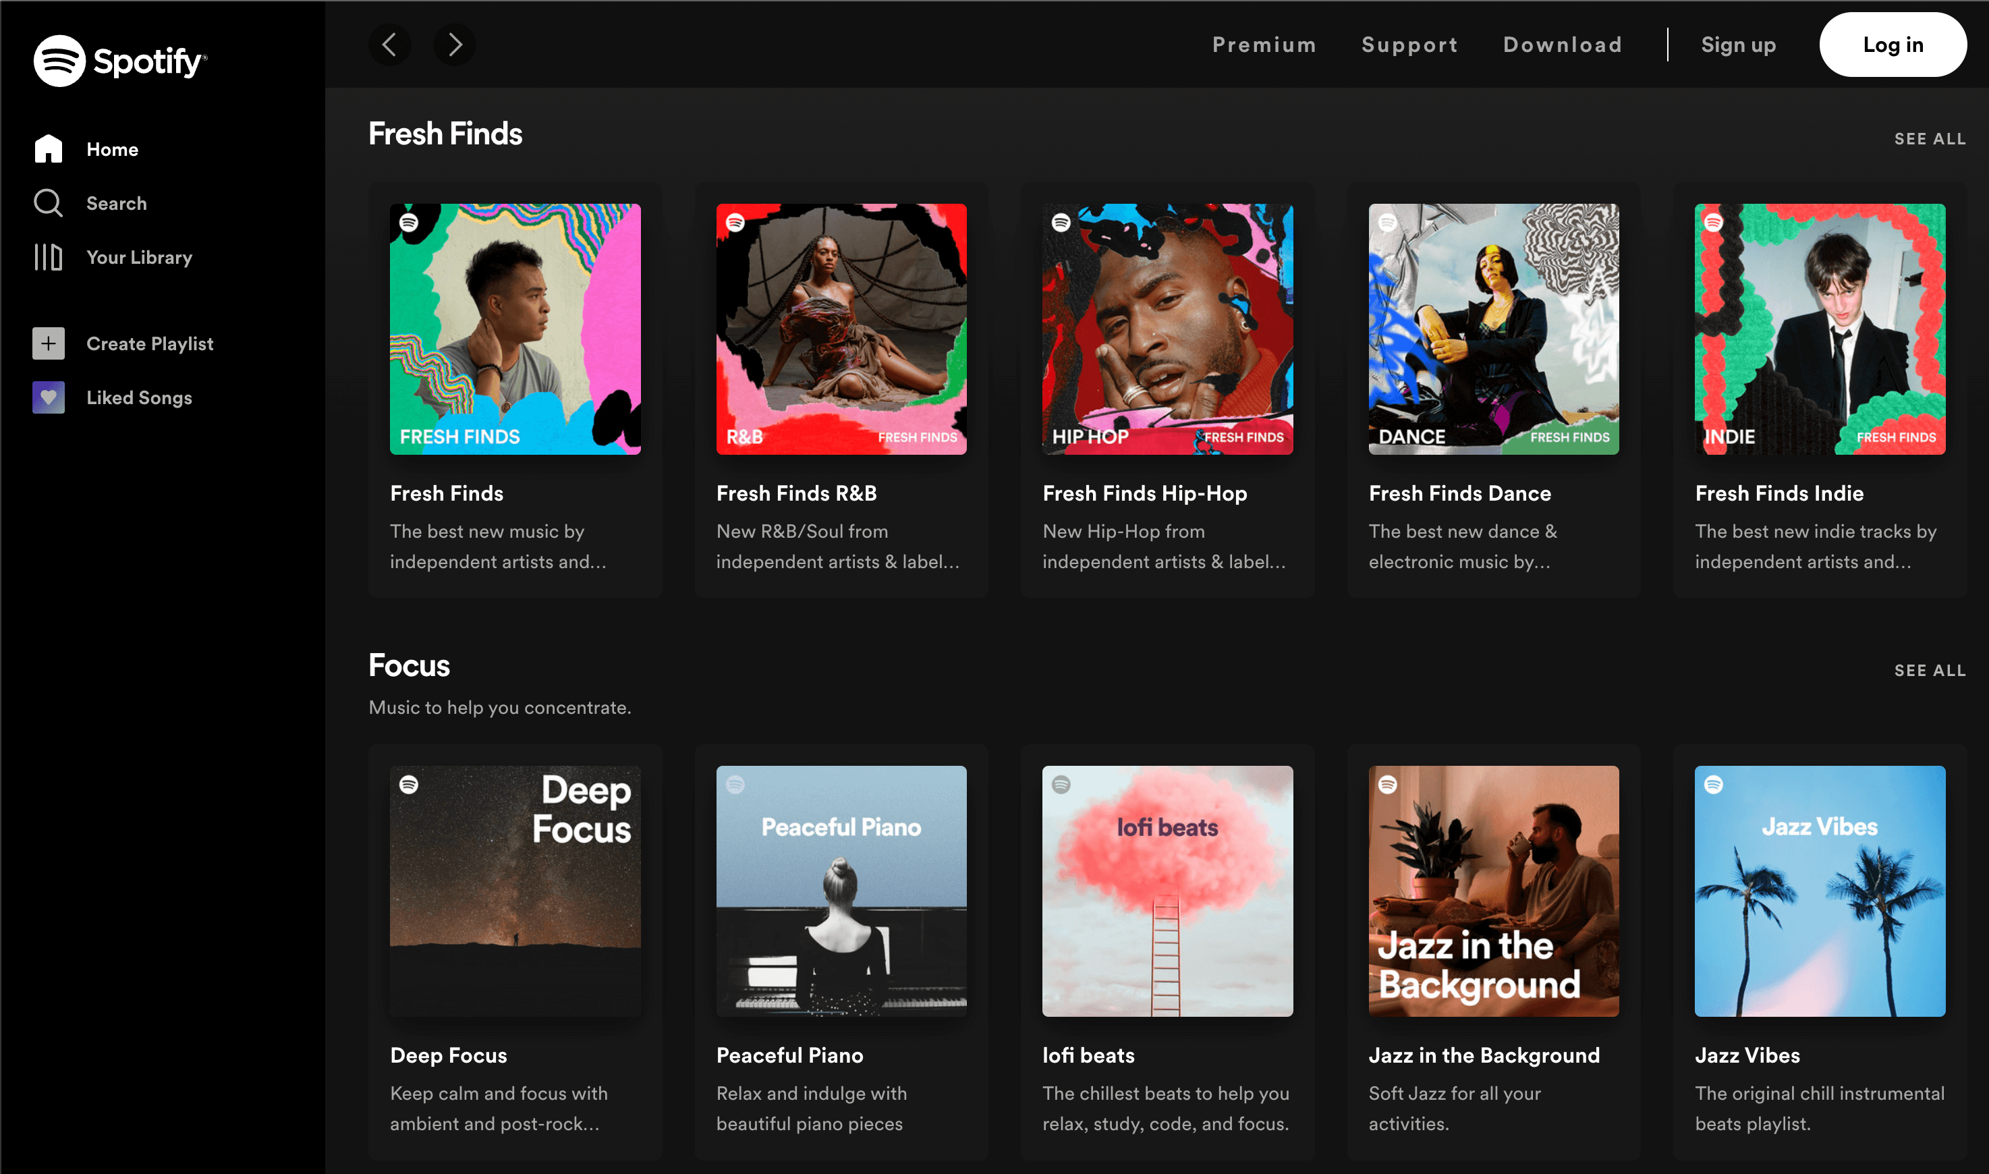This screenshot has width=1989, height=1174.
Task: Open the Fresh Finds Hip-Hop cover art
Action: click(x=1168, y=329)
